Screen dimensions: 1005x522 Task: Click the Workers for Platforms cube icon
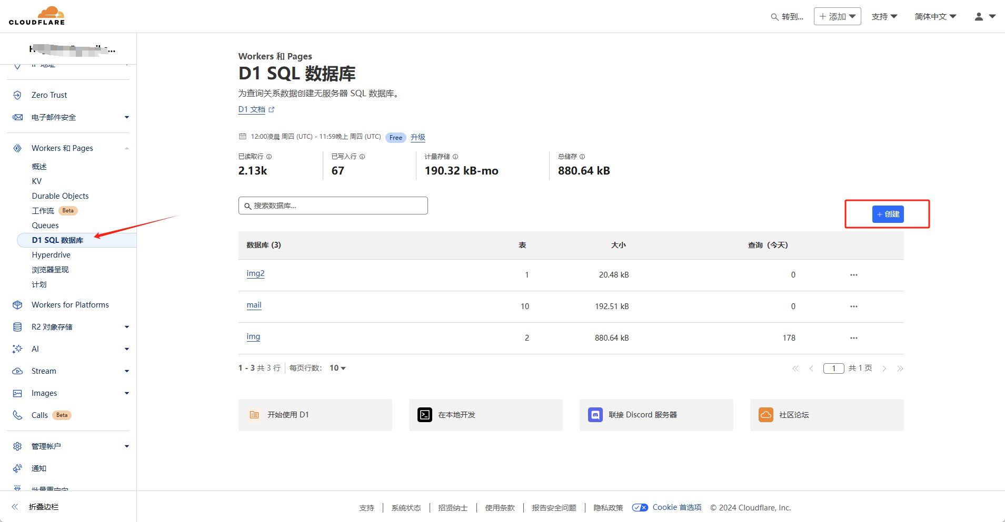[17, 305]
